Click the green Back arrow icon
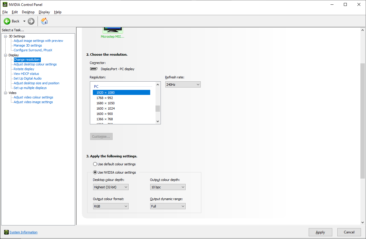The image size is (366, 239). [x=7, y=21]
